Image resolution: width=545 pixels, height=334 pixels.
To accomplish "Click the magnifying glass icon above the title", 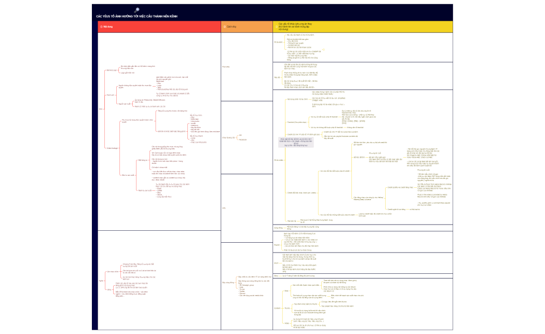I will 137,10.
